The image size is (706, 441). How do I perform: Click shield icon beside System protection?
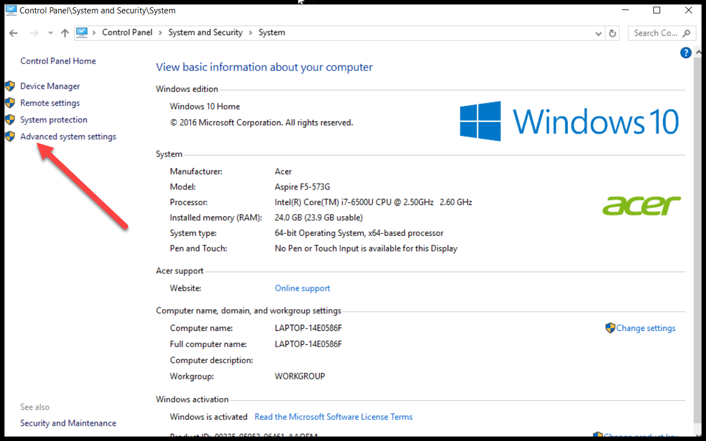pyautogui.click(x=10, y=120)
